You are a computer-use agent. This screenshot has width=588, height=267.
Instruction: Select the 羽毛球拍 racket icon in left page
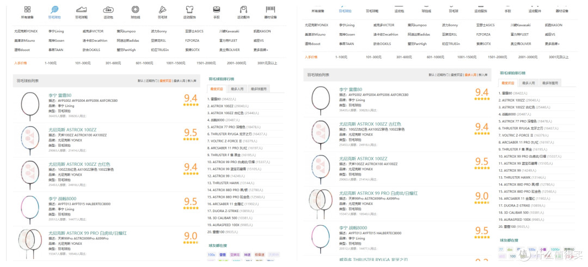pyautogui.click(x=54, y=9)
